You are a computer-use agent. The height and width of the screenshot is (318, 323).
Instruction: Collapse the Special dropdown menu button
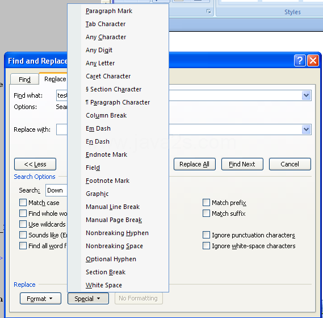tap(88, 299)
